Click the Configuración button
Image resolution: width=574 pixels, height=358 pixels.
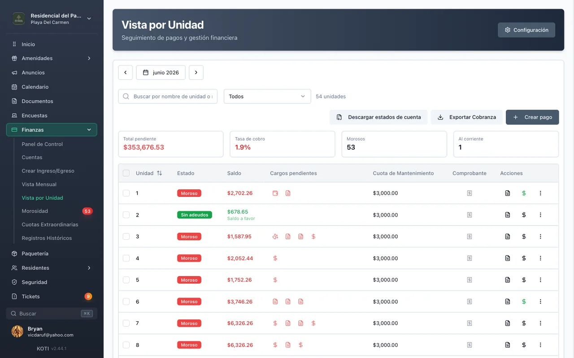[526, 30]
